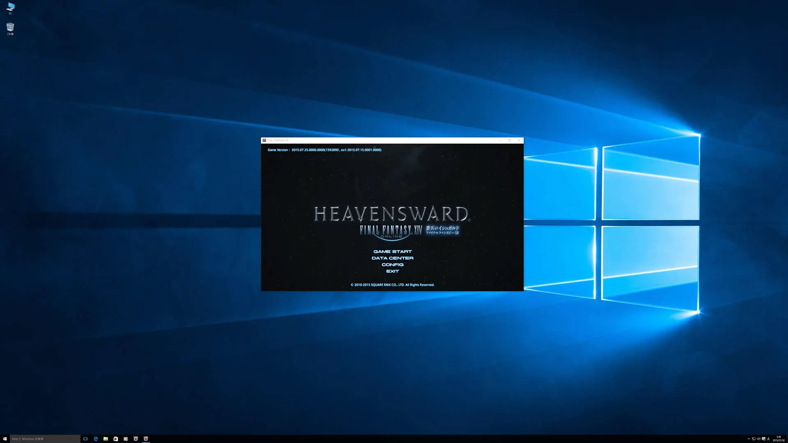This screenshot has width=788, height=443.
Task: Open the Windows Start menu
Action: pos(5,439)
